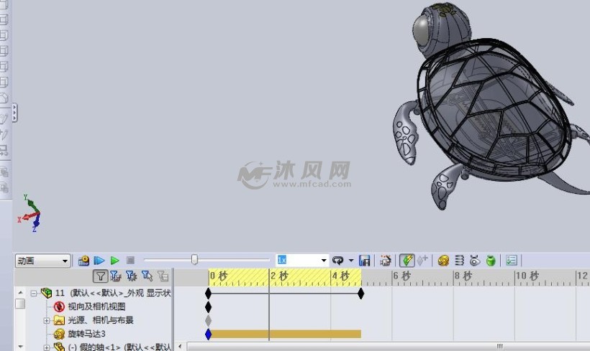Click the blue 旋转马达3 key point

(x=208, y=334)
